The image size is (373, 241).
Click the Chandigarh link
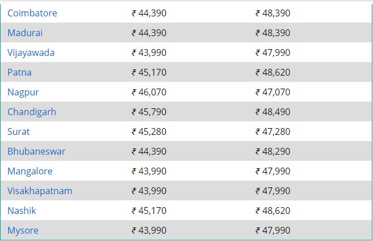(x=32, y=112)
